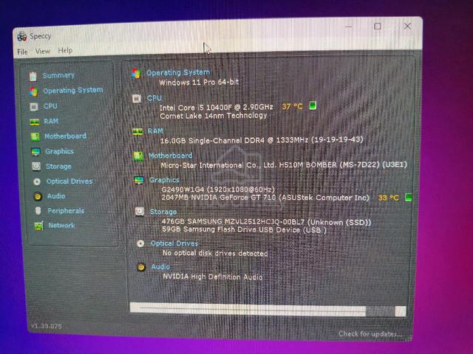Click 'Intel Core i5 10400F @ 2.90GHz' text
Image resolution: width=473 pixels, height=354 pixels.
[217, 108]
